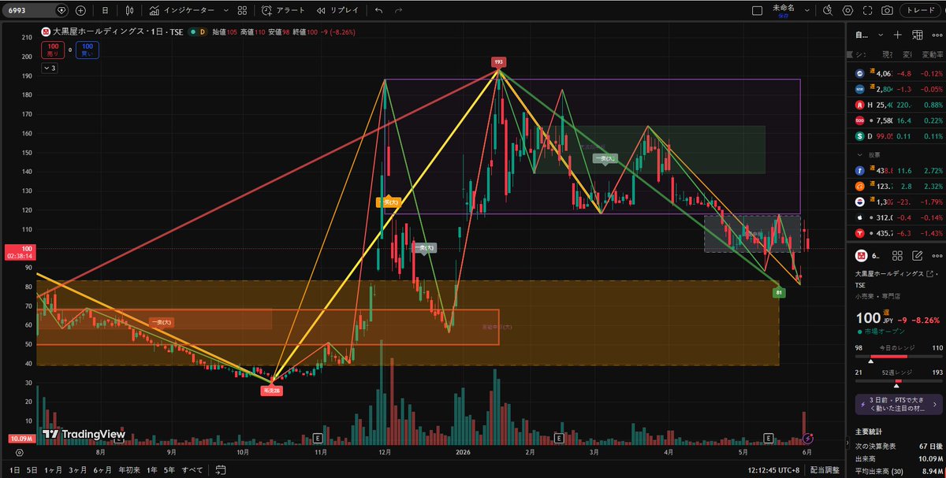This screenshot has height=478, width=946.
Task: Click the red 売り sell button
Action: (53, 50)
